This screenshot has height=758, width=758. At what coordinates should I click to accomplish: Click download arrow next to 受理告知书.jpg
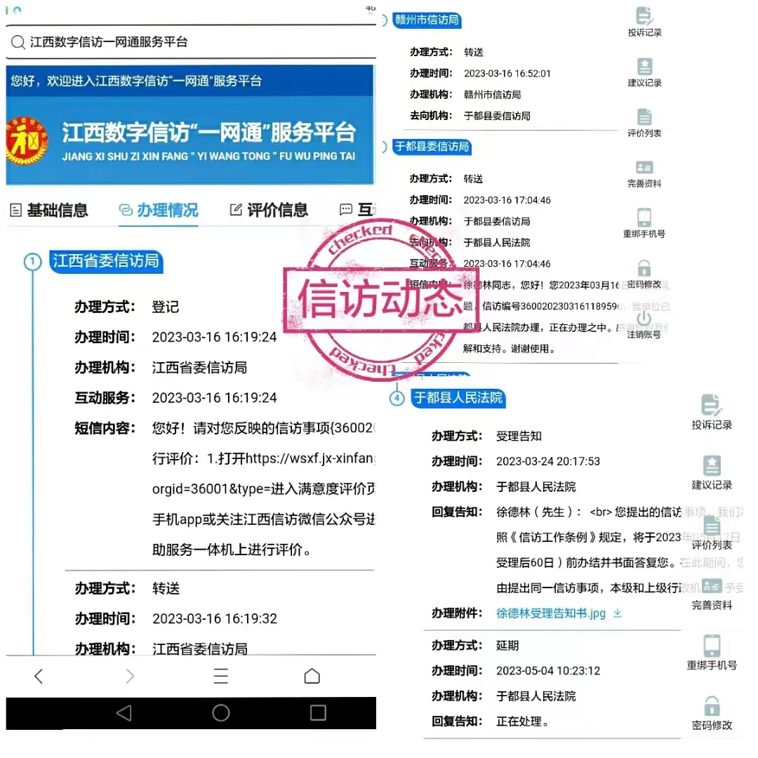pos(618,613)
